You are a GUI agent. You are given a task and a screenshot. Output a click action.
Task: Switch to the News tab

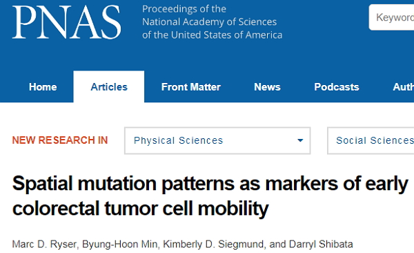point(267,87)
